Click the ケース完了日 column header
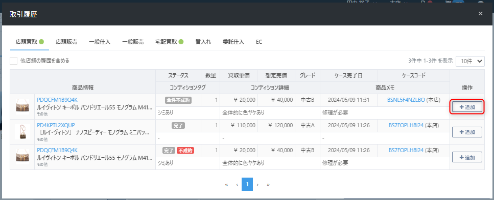 tap(349, 75)
